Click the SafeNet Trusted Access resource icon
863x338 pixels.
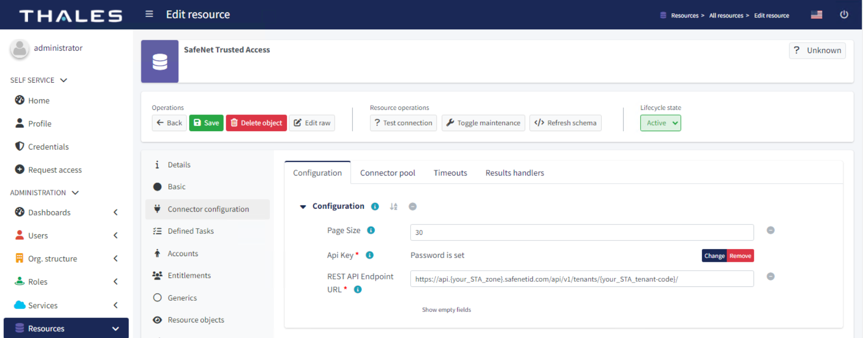(160, 62)
